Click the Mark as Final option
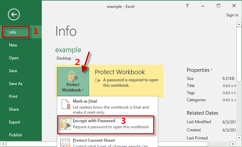This screenshot has width=242, height=147. 107,106
